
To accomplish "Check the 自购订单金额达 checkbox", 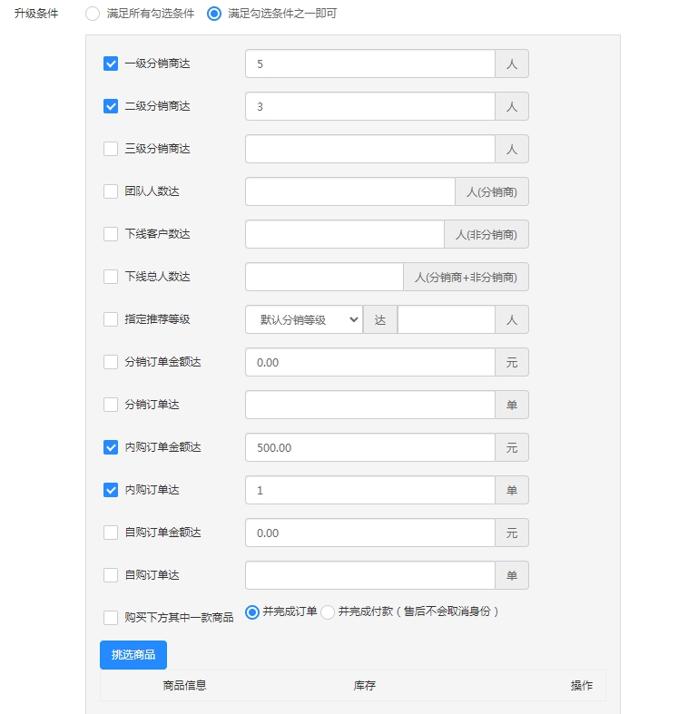I will click(x=111, y=533).
